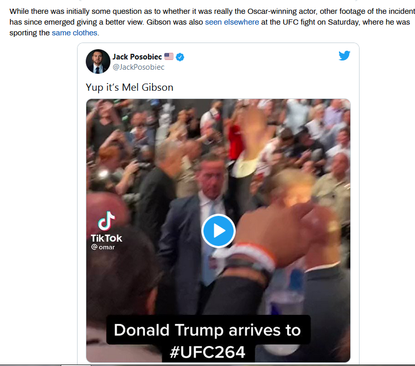The height and width of the screenshot is (366, 415).
Task: Click the TikTok wordmark text
Action: click(106, 238)
